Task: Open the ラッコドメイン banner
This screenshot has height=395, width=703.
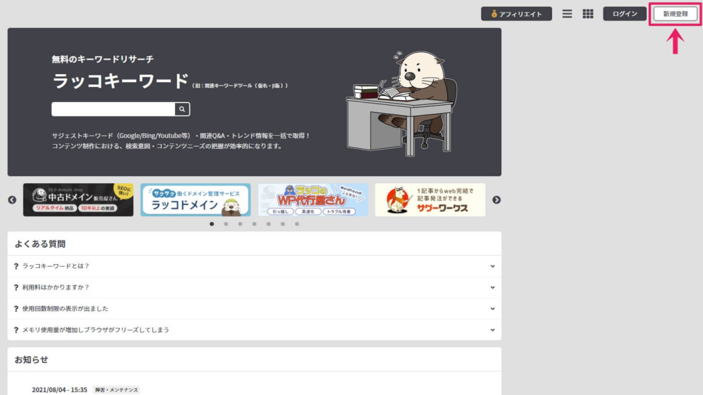Action: (196, 200)
